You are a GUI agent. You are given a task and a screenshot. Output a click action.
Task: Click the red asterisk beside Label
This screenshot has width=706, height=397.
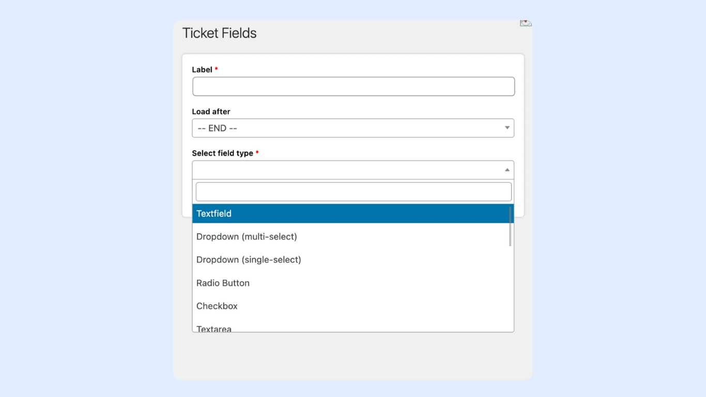(216, 69)
